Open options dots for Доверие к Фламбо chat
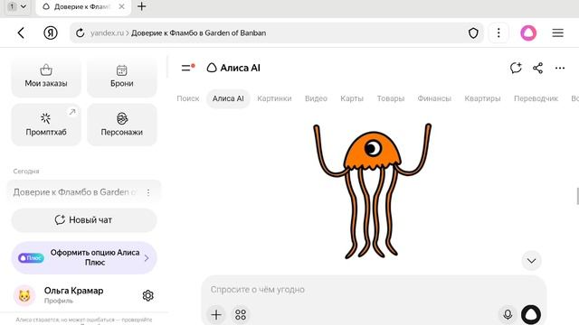 tap(148, 192)
